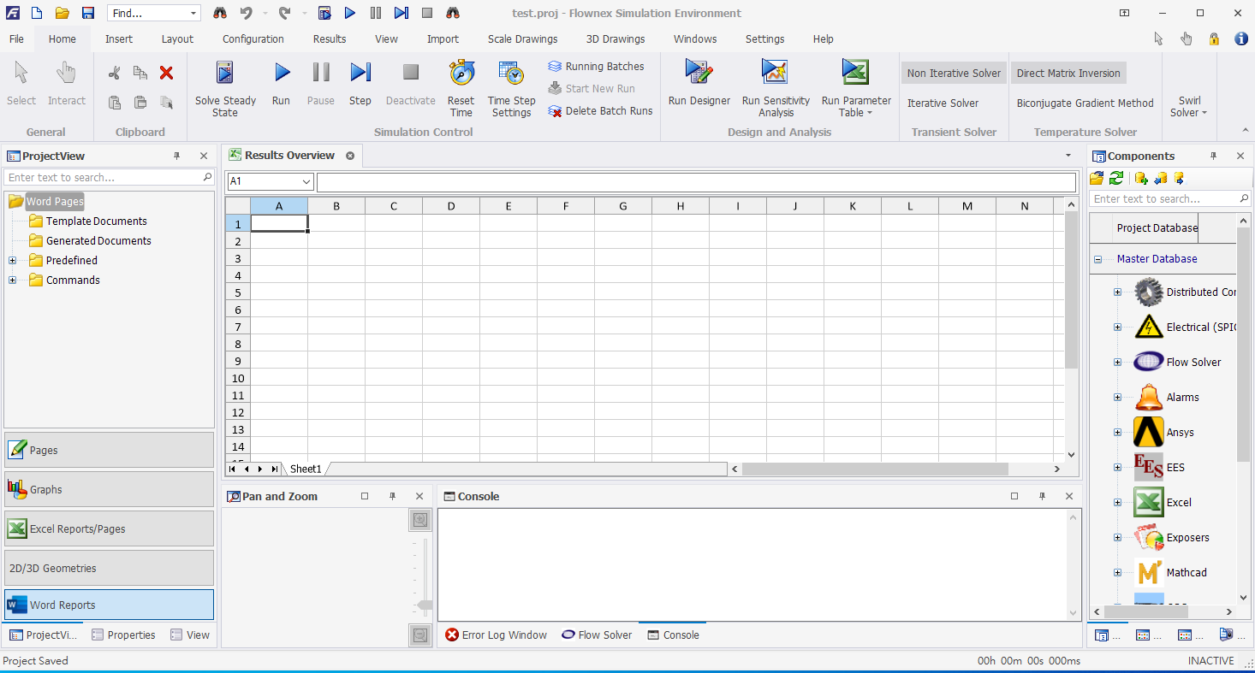The image size is (1255, 673).
Task: Click the padlock icon at top right
Action: point(1214,38)
